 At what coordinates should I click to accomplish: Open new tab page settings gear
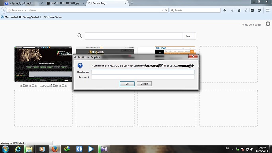268,24
